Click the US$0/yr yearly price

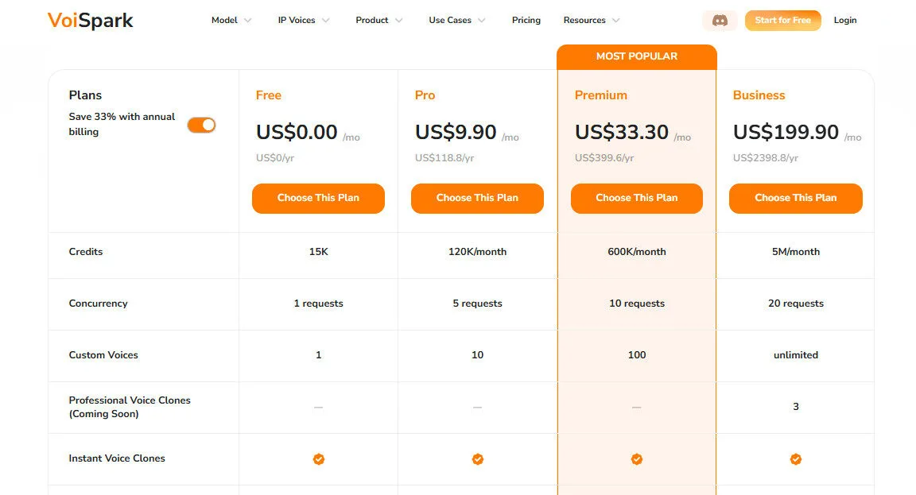tap(275, 157)
